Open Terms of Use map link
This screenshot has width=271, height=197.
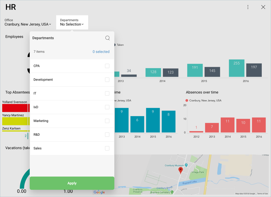point(262,194)
